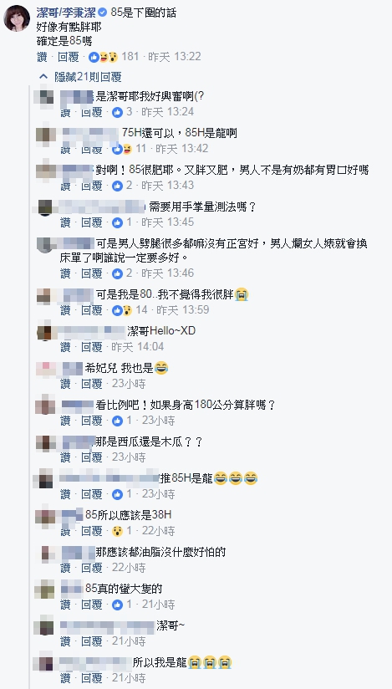
Task: Collapse replies via 隱藏21則回覆
Action: pyautogui.click(x=88, y=77)
